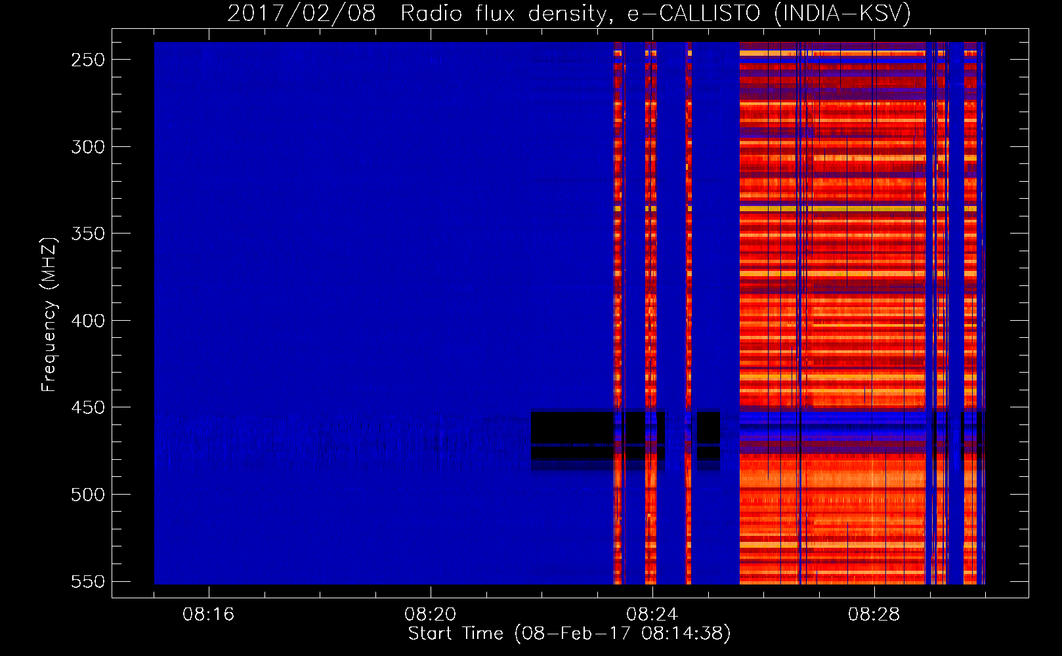
Task: Click the Frequency (MHZ) axis title
Action: 49,314
